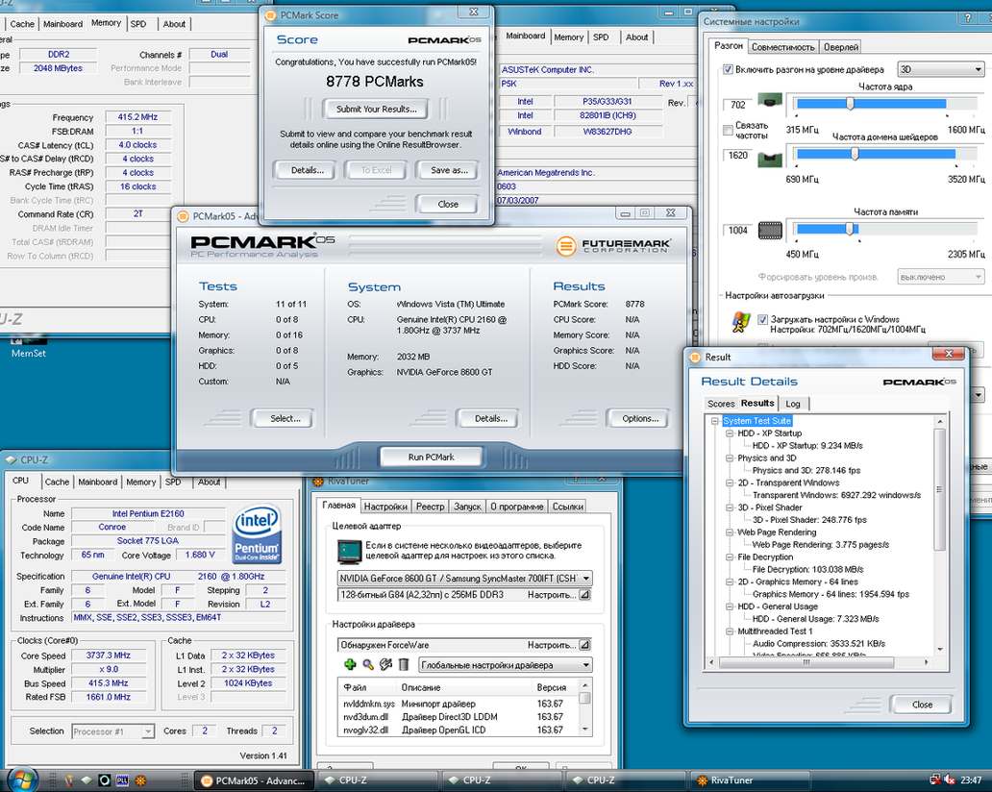Switch to the Настройки tab in RivaTuner
Screen dimensions: 992x792
coord(385,507)
